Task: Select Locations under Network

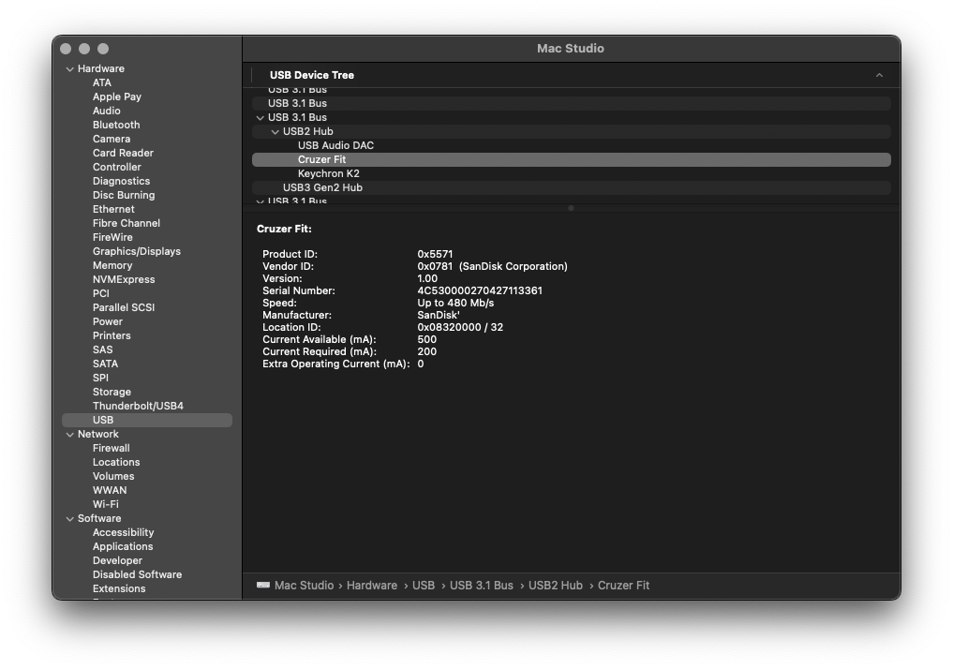Action: click(116, 463)
